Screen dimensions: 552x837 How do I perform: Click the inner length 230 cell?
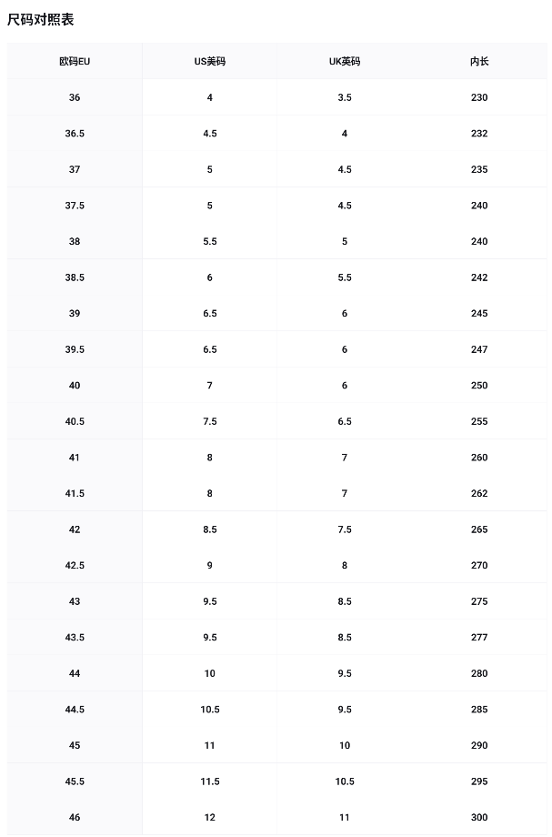coord(479,97)
